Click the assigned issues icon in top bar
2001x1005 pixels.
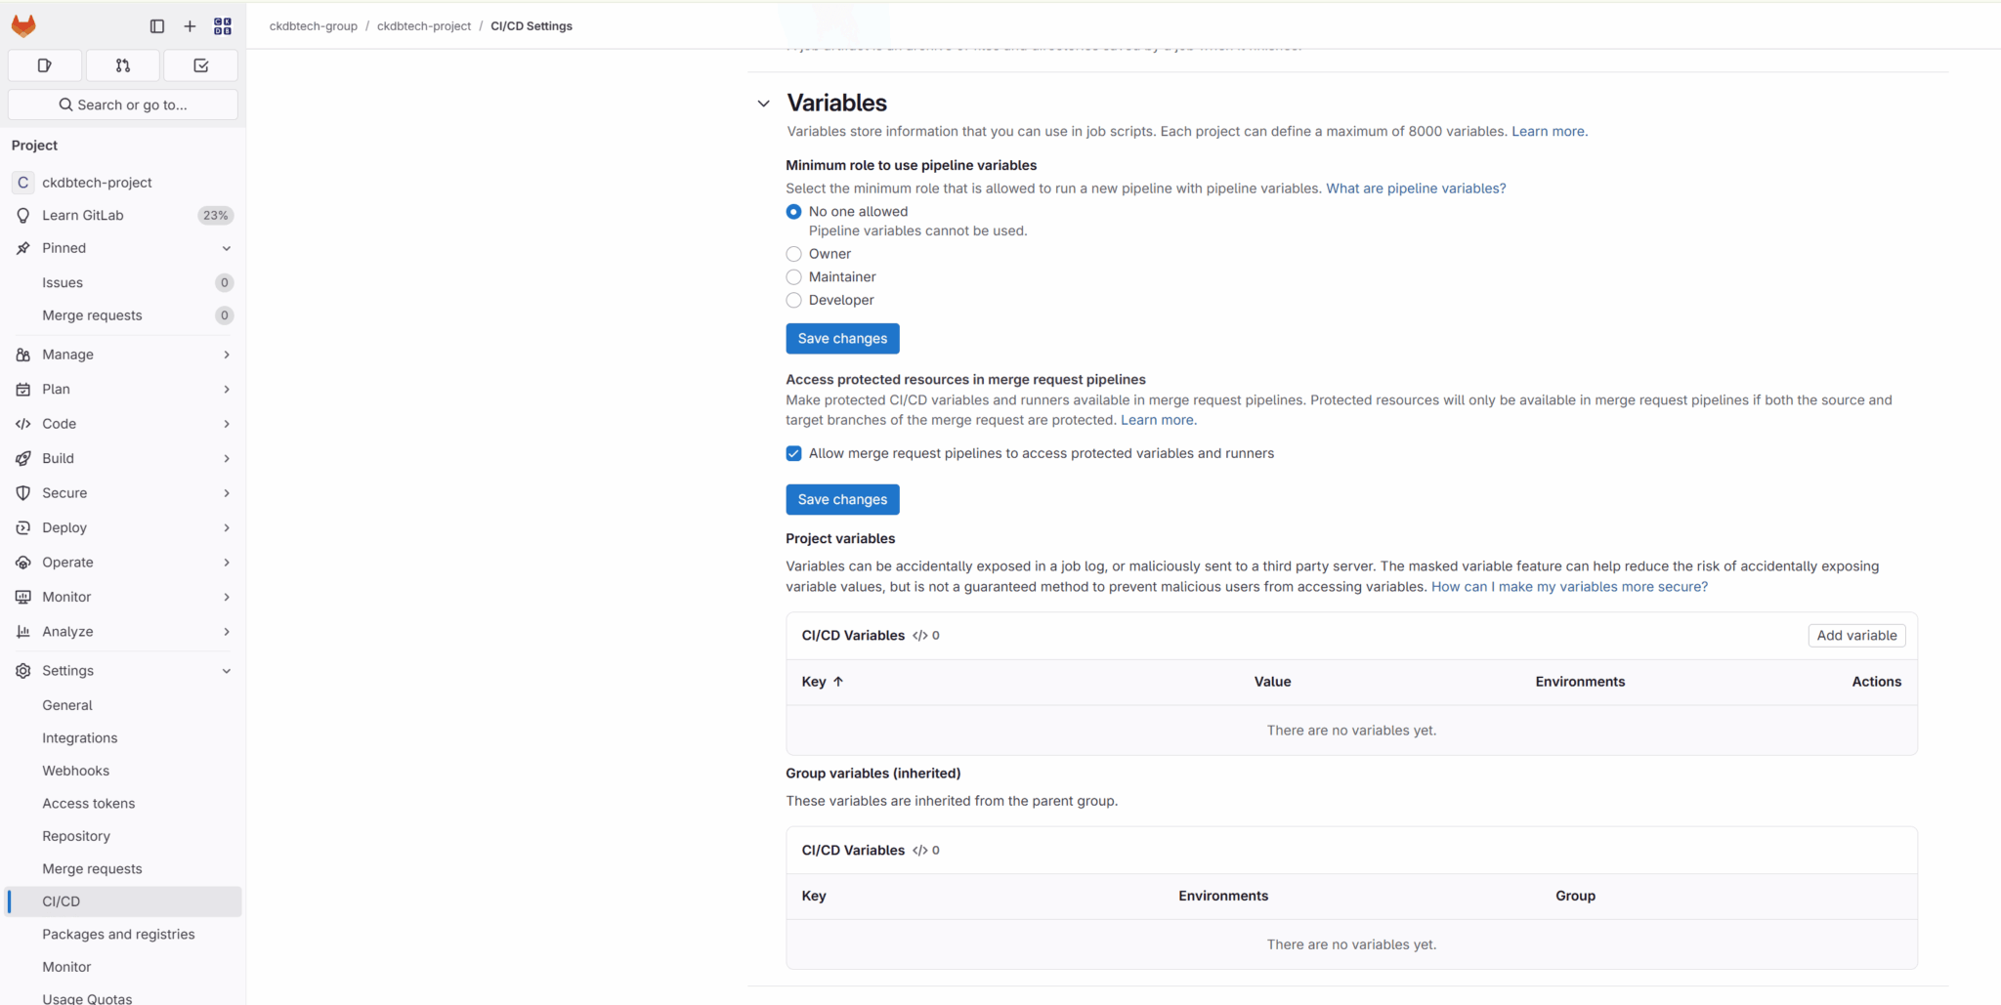[x=43, y=65]
